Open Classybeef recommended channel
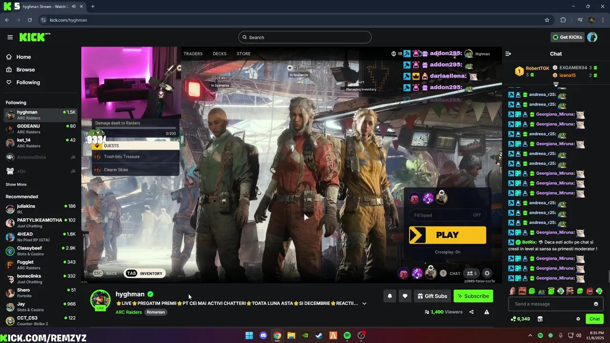This screenshot has height=343, width=610. [x=41, y=251]
